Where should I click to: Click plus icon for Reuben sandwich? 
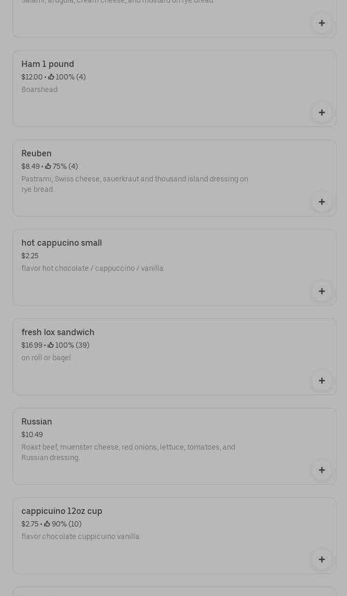(322, 202)
